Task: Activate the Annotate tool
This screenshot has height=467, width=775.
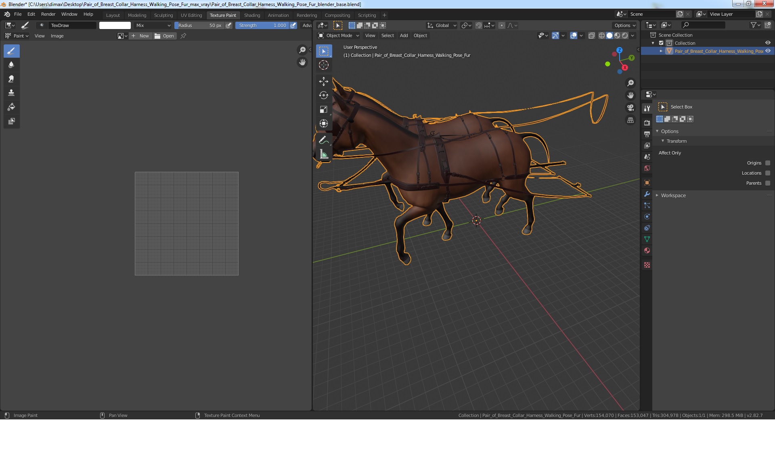Action: [x=324, y=140]
